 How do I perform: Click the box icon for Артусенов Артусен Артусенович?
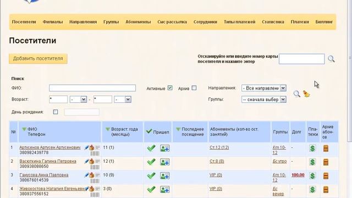point(92,147)
